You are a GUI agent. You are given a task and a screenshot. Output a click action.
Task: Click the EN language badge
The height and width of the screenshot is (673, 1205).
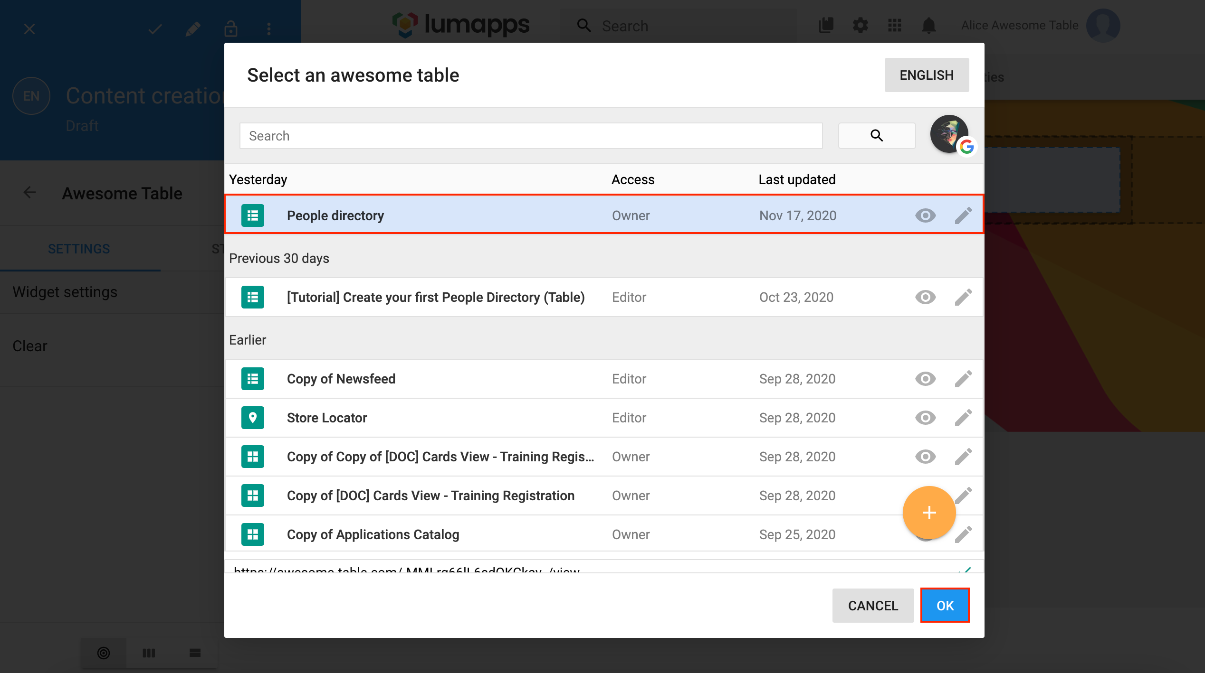(31, 96)
